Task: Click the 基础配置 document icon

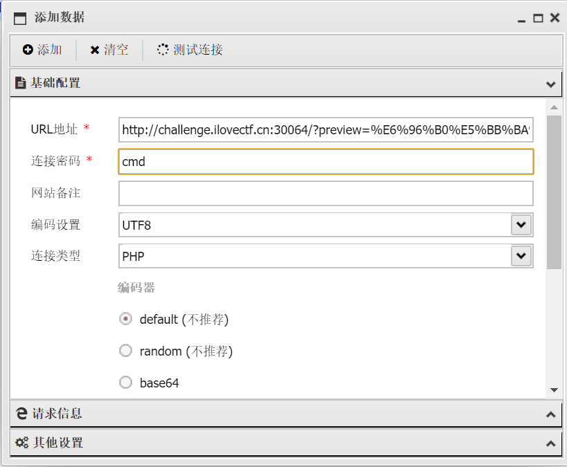Action: [x=20, y=83]
